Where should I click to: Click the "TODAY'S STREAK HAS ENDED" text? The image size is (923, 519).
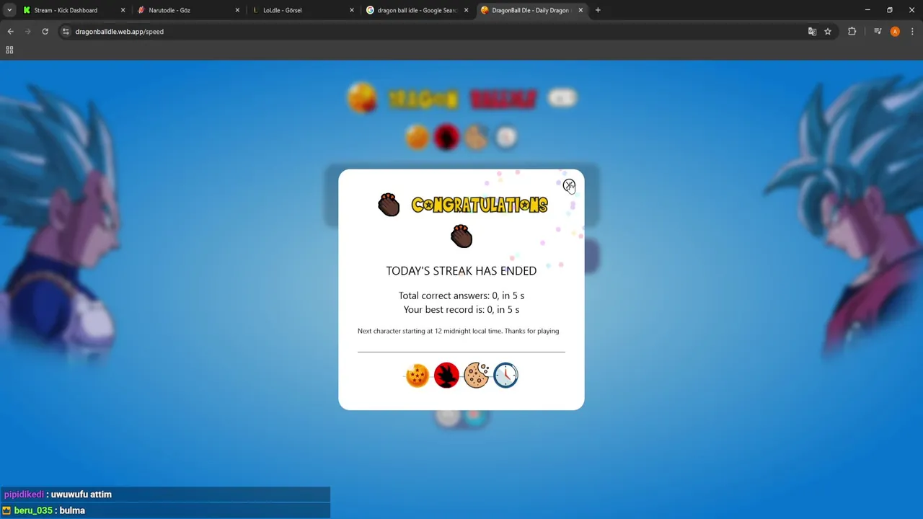pos(461,271)
